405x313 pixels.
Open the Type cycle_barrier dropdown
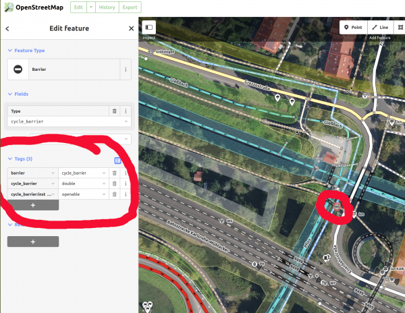(x=126, y=121)
